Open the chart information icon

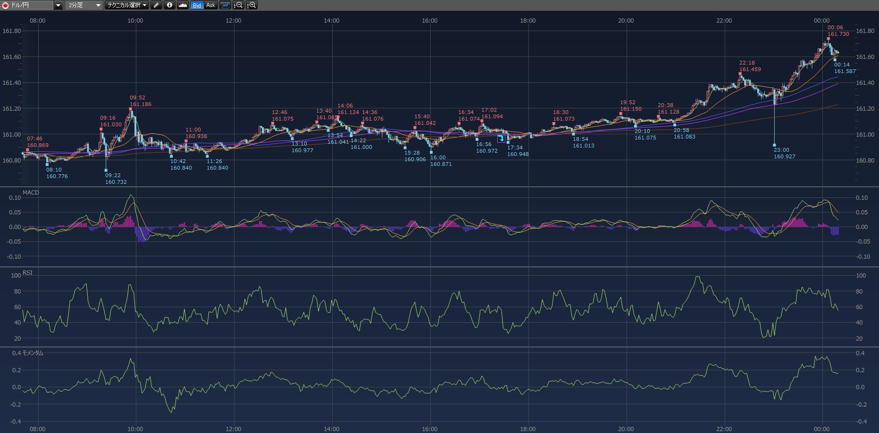click(169, 5)
